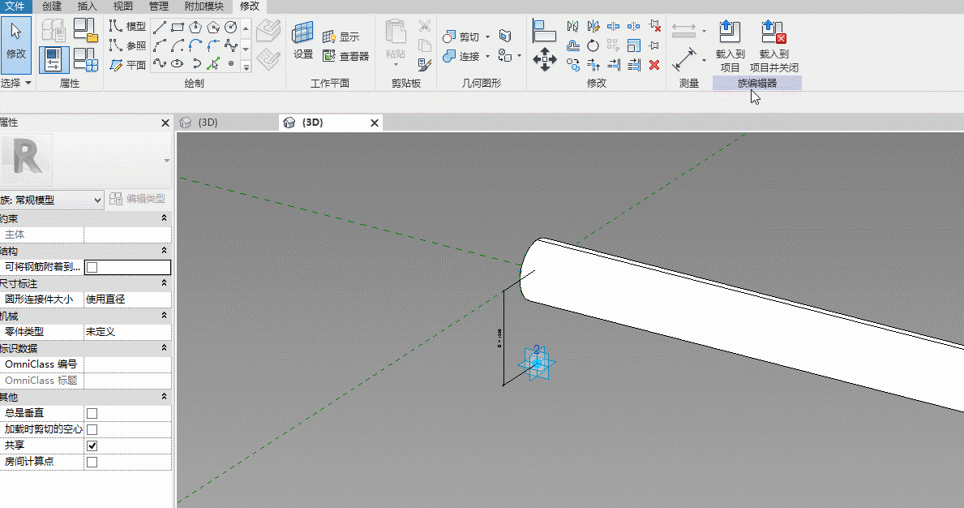Open the 族: 常规模型 family dropdown

pyautogui.click(x=51, y=200)
